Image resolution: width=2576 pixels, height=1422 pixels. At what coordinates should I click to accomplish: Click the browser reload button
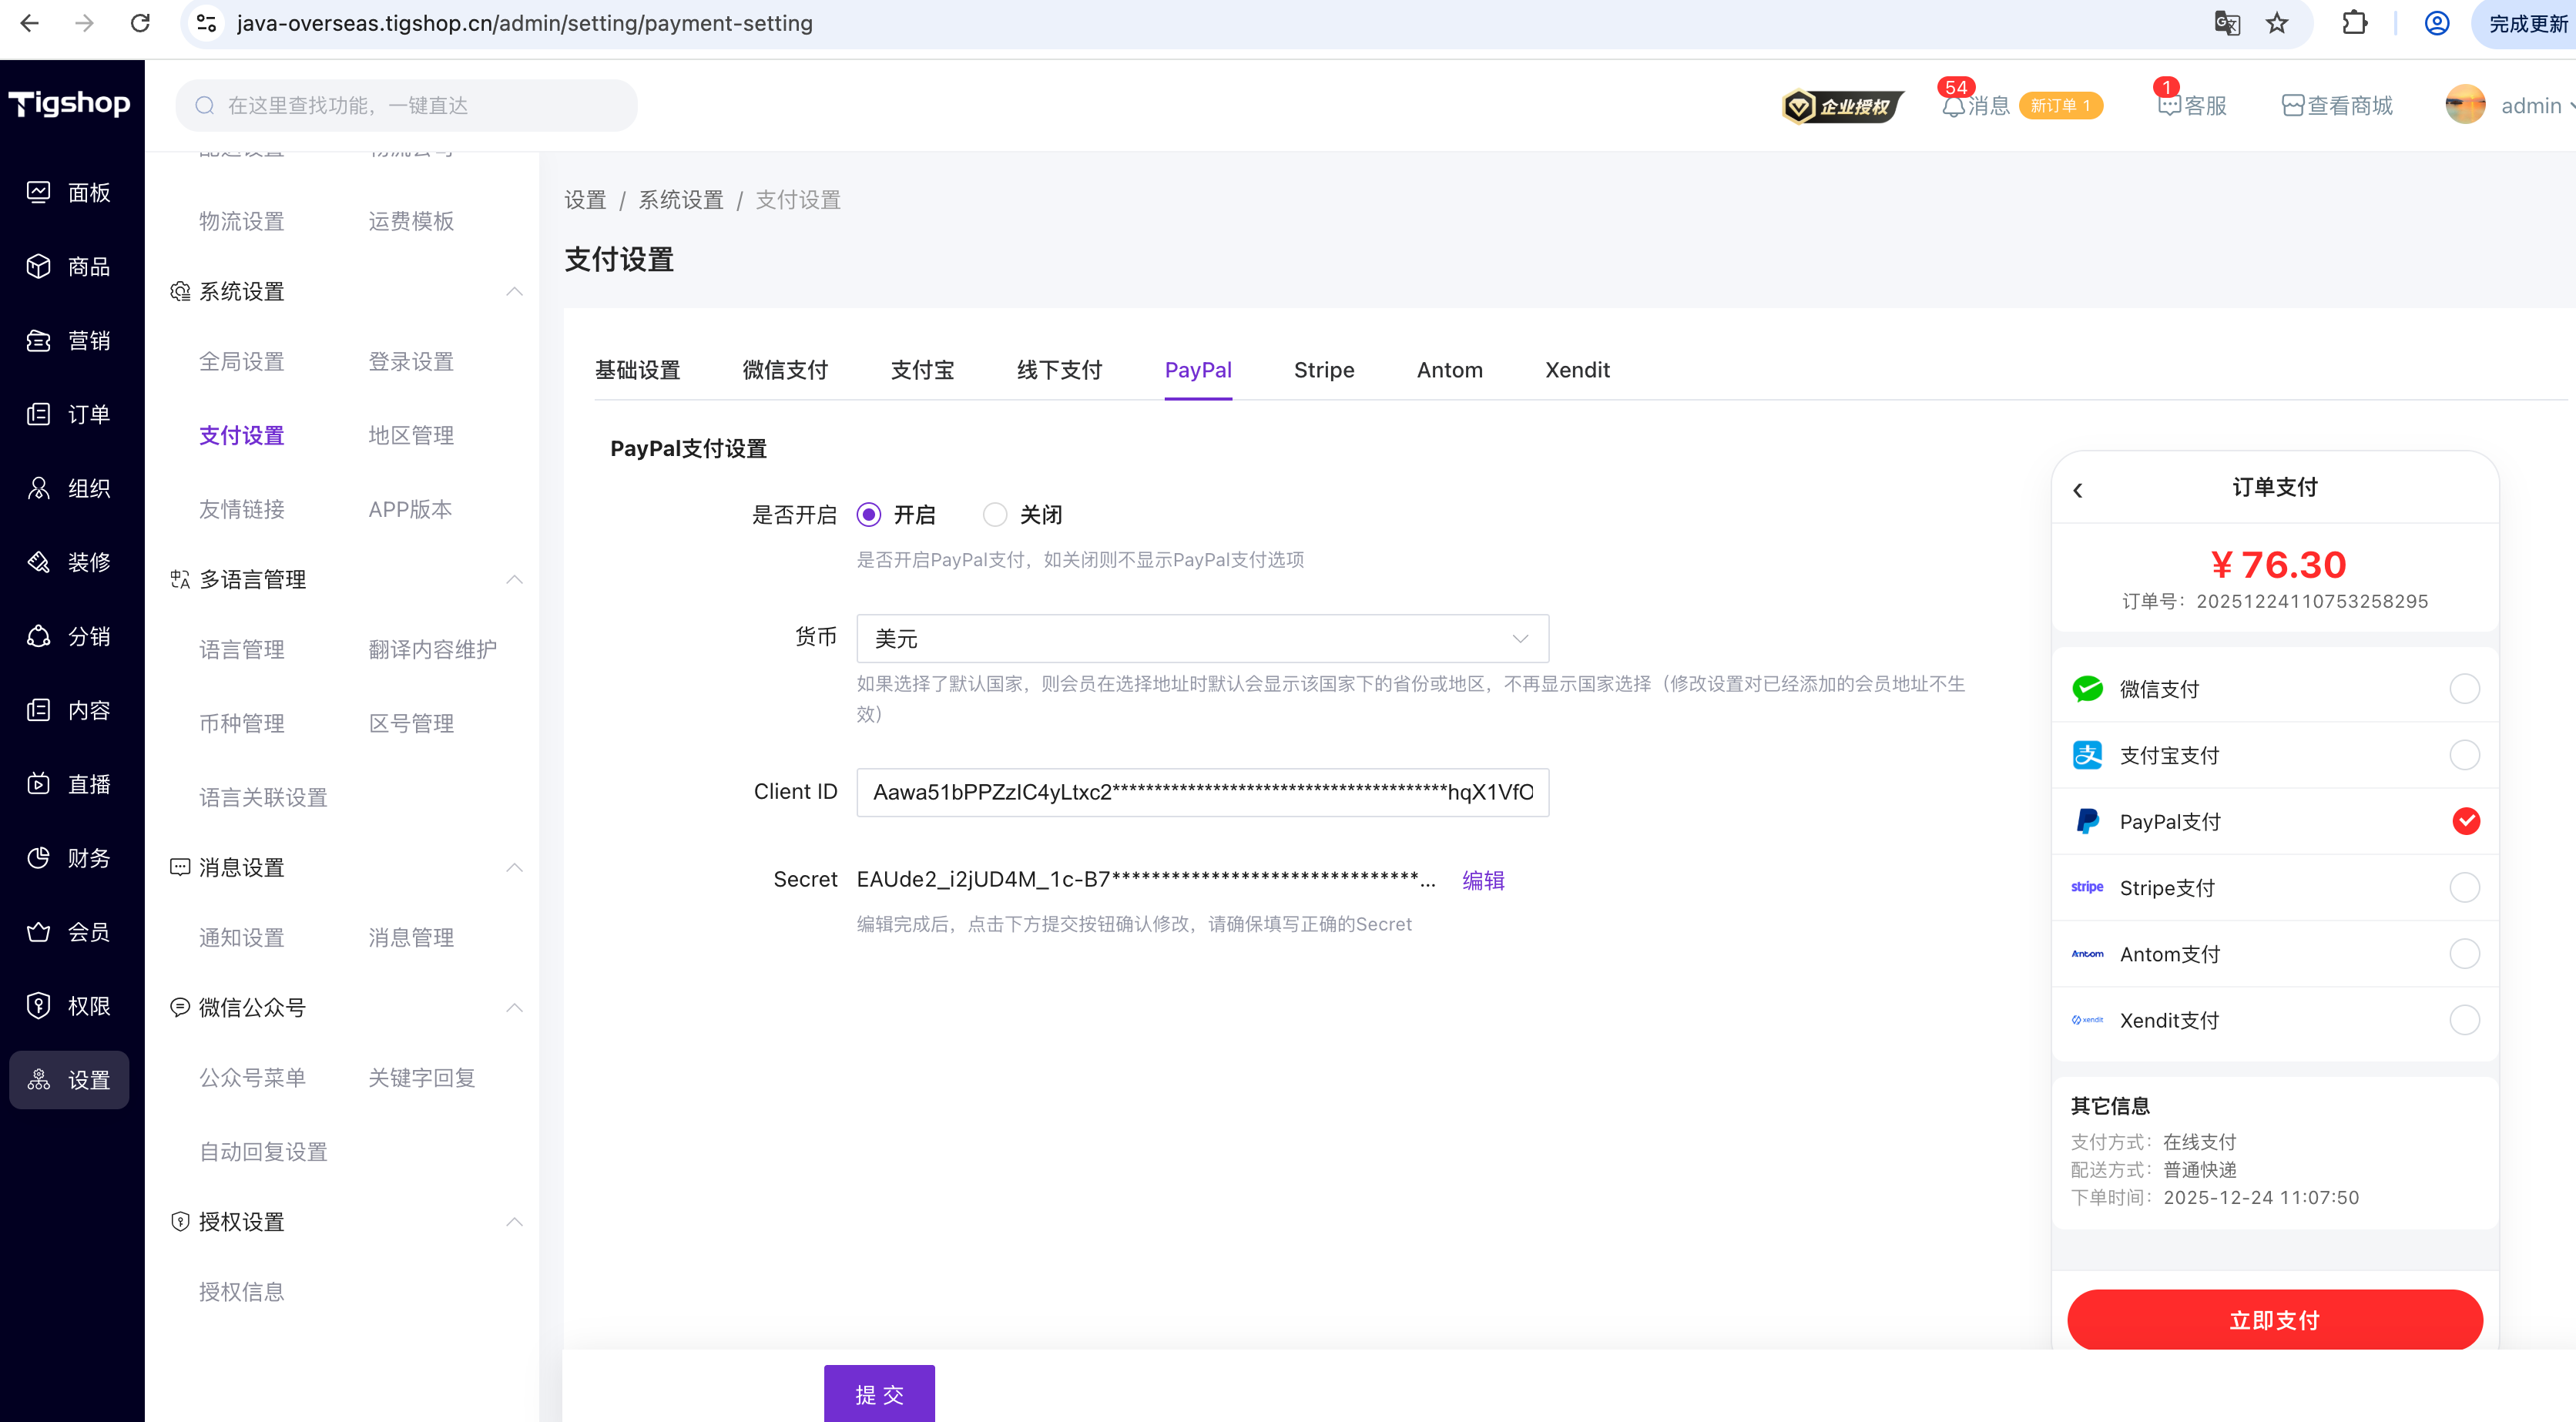point(140,23)
